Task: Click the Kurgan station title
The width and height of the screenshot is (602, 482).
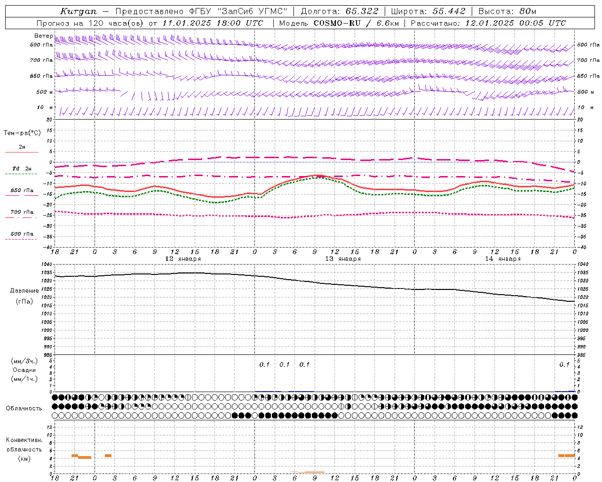Action: coord(79,11)
